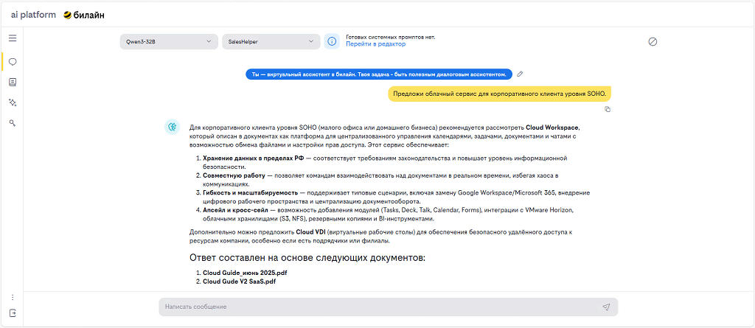Click the info icon next to SalesHelper
The height and width of the screenshot is (328, 755).
[x=332, y=41]
